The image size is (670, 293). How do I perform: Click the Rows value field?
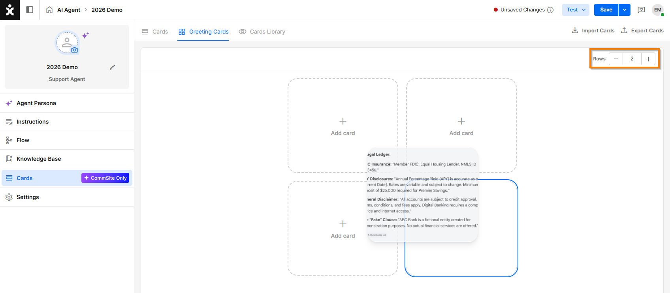pyautogui.click(x=632, y=59)
